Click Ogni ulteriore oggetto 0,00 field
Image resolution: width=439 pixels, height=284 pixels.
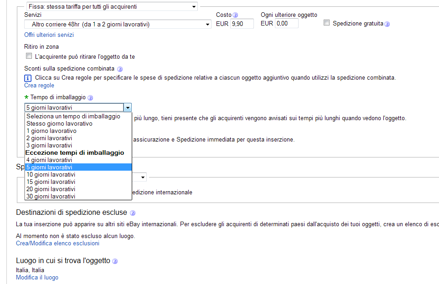point(287,24)
